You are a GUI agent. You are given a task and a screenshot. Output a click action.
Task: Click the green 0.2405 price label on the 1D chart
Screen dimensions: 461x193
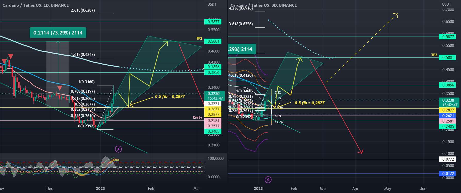point(213,131)
